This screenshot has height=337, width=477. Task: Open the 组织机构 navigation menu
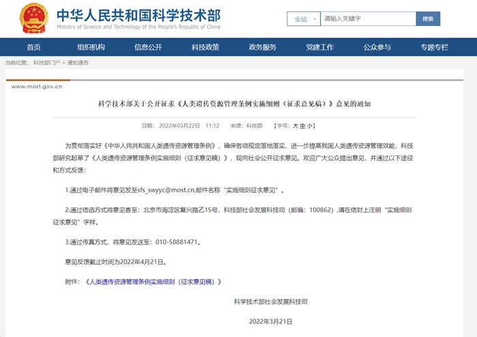coord(91,47)
